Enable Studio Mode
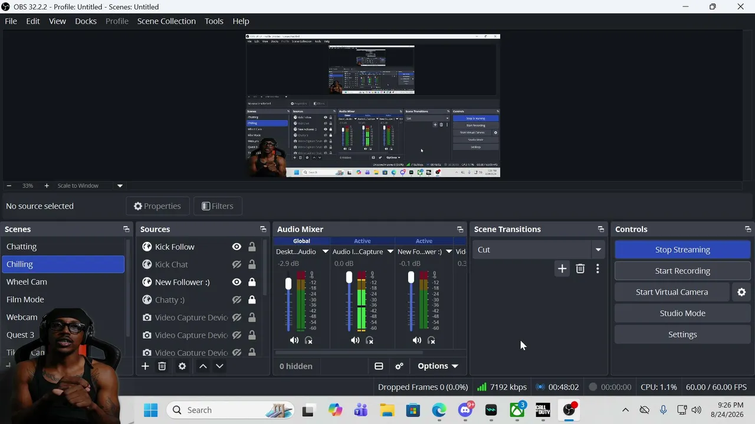 coord(682,313)
